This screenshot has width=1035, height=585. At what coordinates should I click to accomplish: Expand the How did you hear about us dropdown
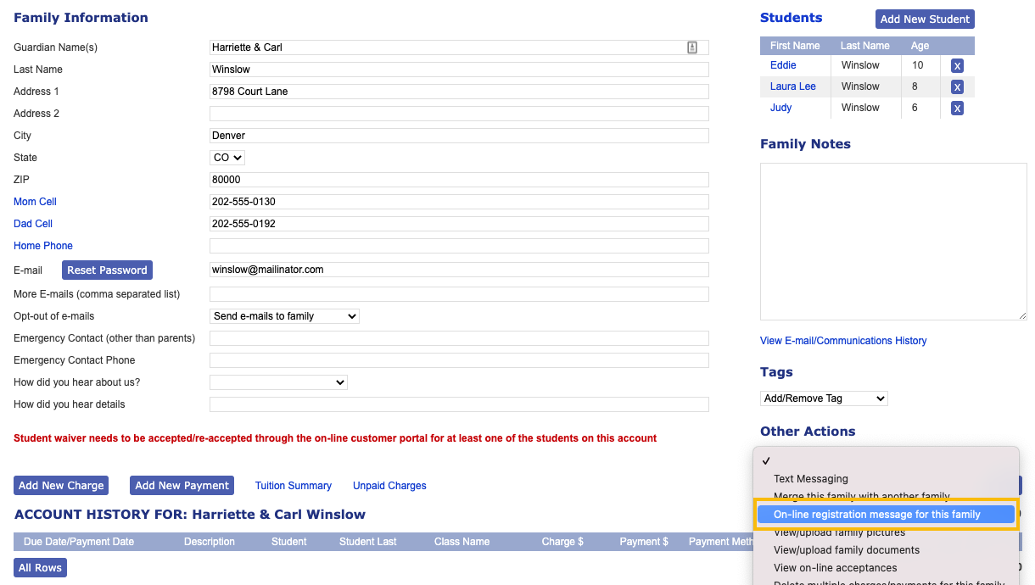[x=278, y=382]
